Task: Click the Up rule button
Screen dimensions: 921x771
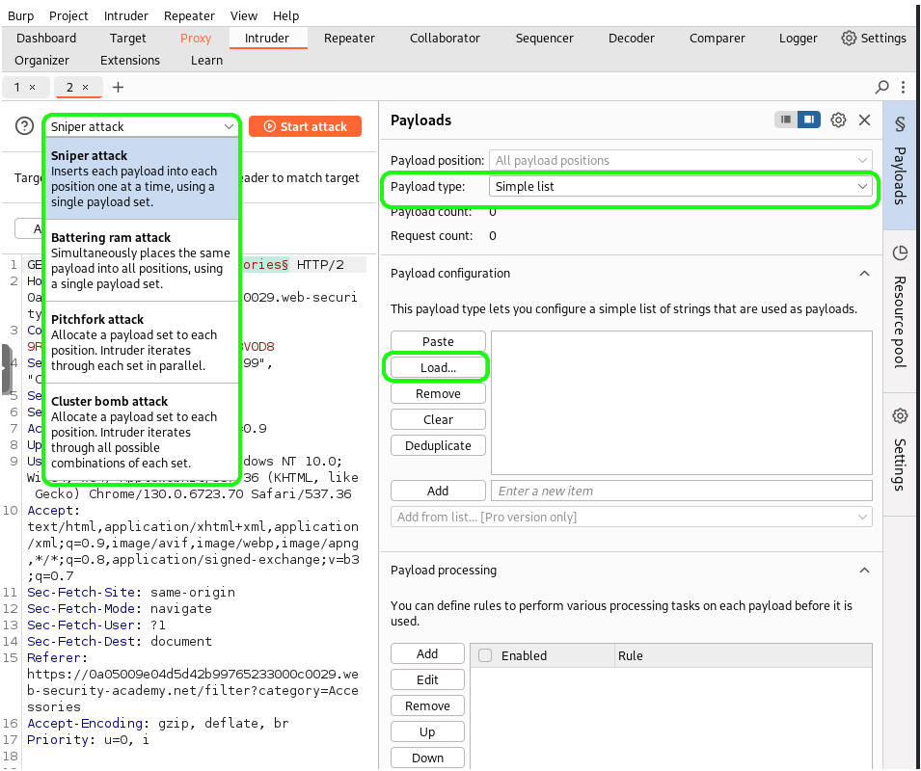Action: [427, 731]
